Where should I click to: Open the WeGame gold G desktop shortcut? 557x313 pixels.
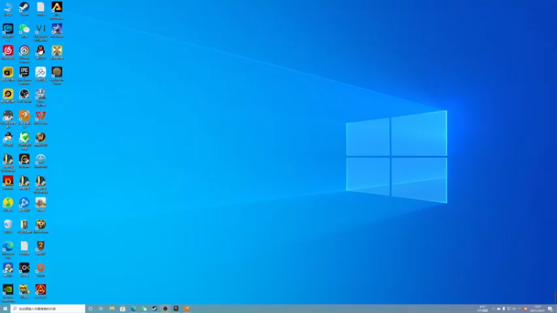coord(24,161)
